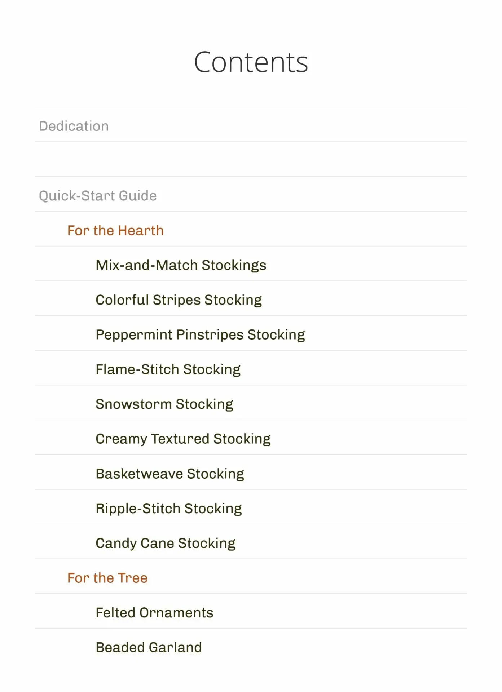Image resolution: width=502 pixels, height=692 pixels.
Task: Go to the For the Hearth section
Action: (115, 230)
